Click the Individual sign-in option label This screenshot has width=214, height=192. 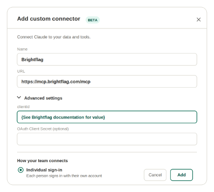(44, 170)
